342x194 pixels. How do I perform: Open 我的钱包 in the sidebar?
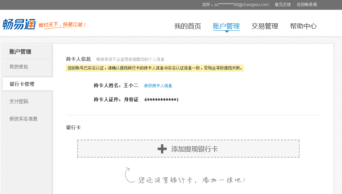point(19,67)
